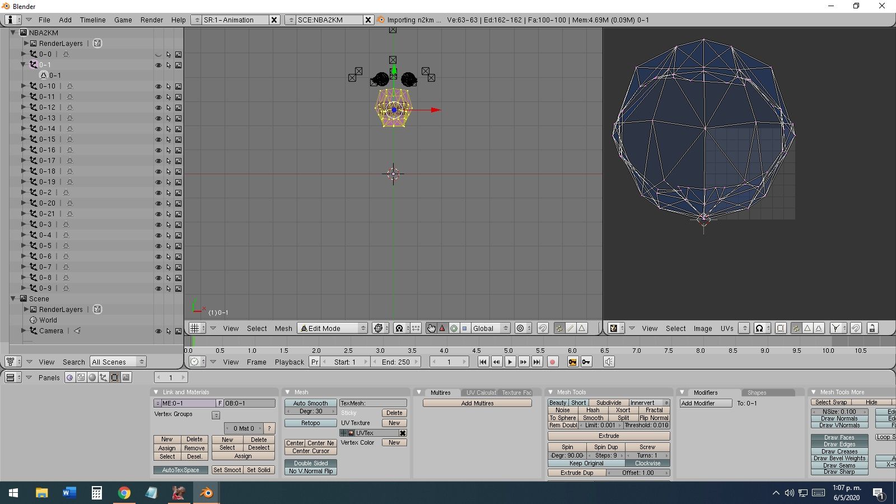Viewport: 896px width, 504px height.
Task: Toggle selectability arrow for object 0-12
Action: [168, 108]
